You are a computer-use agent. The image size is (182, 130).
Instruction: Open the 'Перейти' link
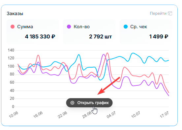pyautogui.click(x=161, y=13)
